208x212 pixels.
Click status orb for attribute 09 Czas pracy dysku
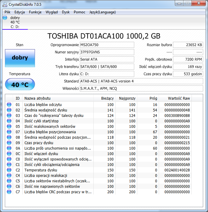pos(9,143)
